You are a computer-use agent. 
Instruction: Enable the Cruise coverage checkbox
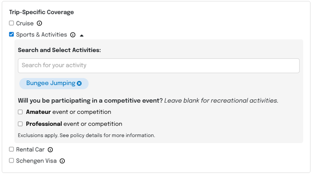11,23
